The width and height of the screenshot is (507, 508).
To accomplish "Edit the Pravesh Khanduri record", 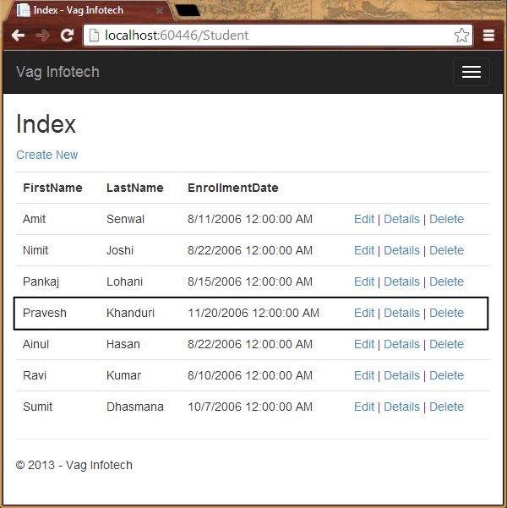I will (364, 313).
